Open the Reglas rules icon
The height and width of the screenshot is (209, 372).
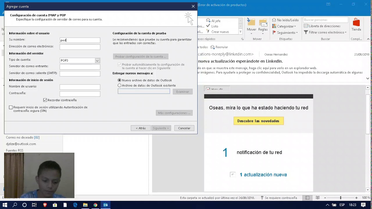(x=263, y=23)
